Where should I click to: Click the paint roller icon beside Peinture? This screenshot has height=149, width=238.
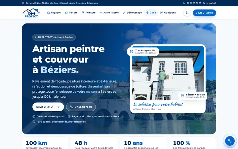pyautogui.click(x=83, y=13)
